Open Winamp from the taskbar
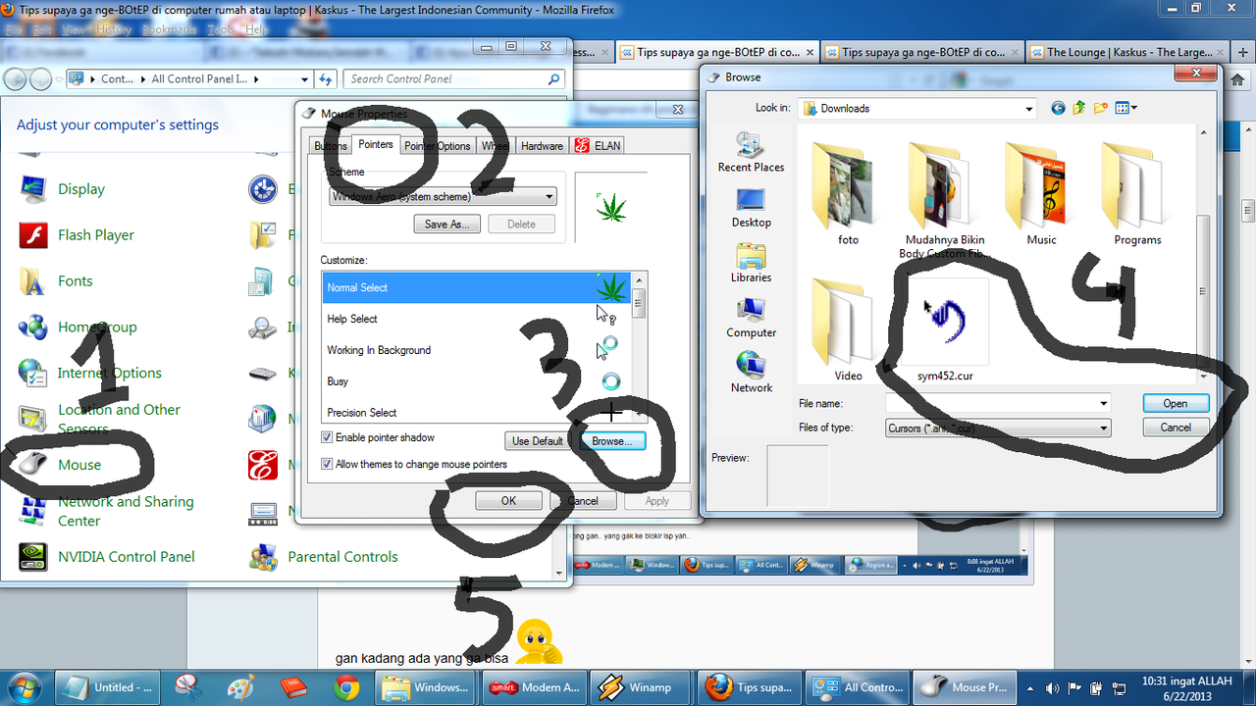 (x=640, y=687)
